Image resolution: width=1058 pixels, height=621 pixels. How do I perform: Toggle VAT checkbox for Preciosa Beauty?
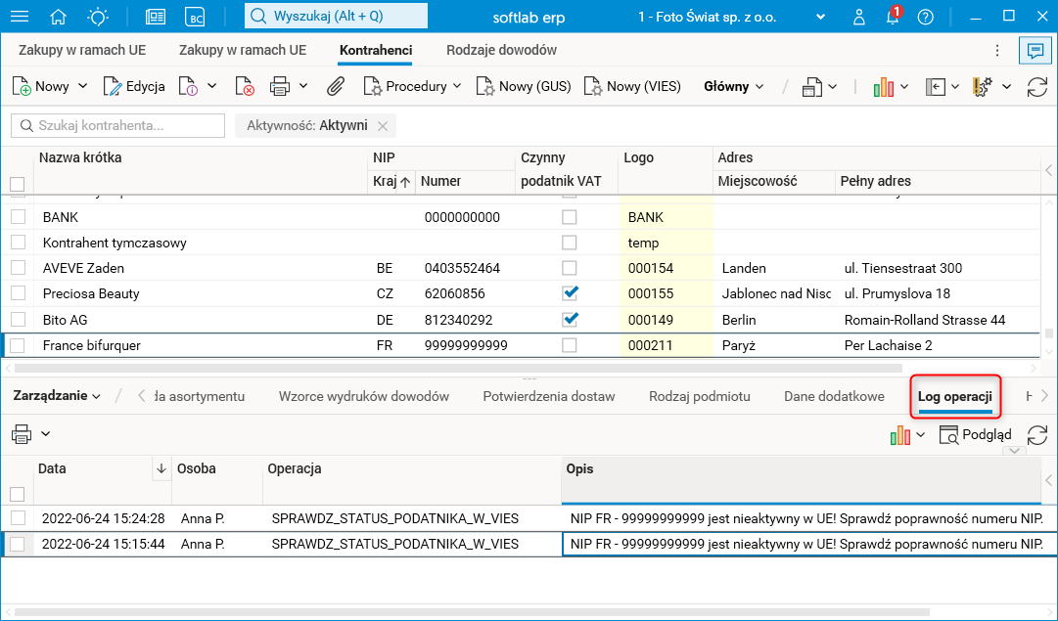coord(570,292)
